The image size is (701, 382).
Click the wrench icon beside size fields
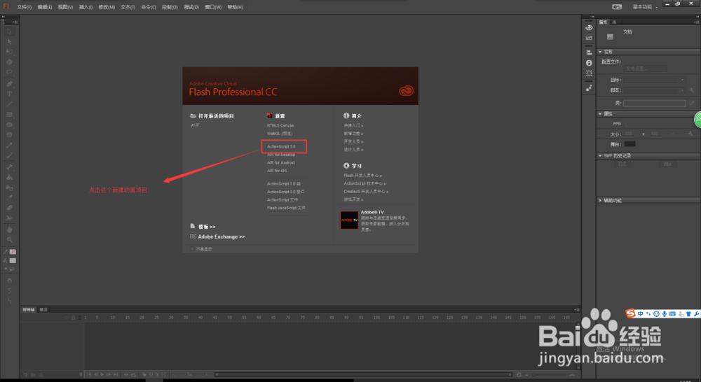click(x=690, y=134)
